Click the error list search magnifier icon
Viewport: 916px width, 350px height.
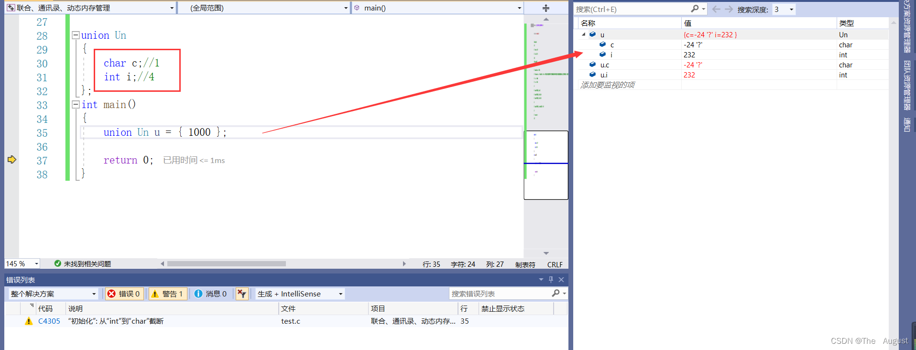(x=556, y=293)
